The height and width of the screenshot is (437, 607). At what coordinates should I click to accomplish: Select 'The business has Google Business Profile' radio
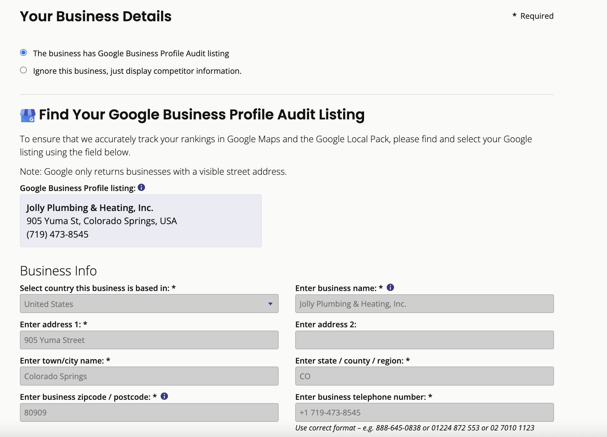click(x=23, y=53)
